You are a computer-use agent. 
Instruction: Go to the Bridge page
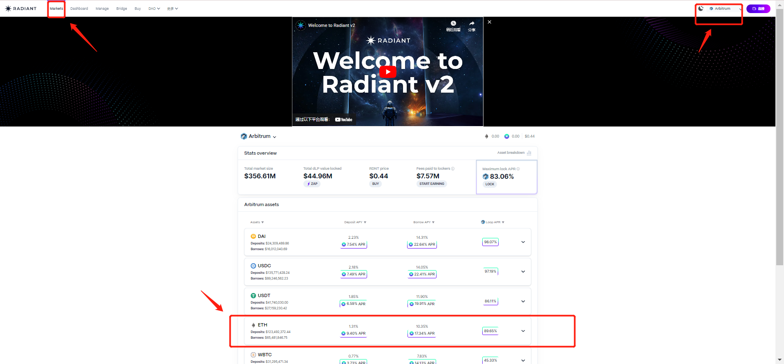(x=121, y=9)
